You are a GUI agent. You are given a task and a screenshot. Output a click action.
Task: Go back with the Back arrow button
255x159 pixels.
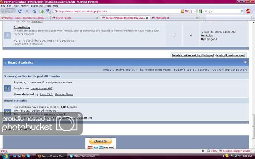pos(5,11)
